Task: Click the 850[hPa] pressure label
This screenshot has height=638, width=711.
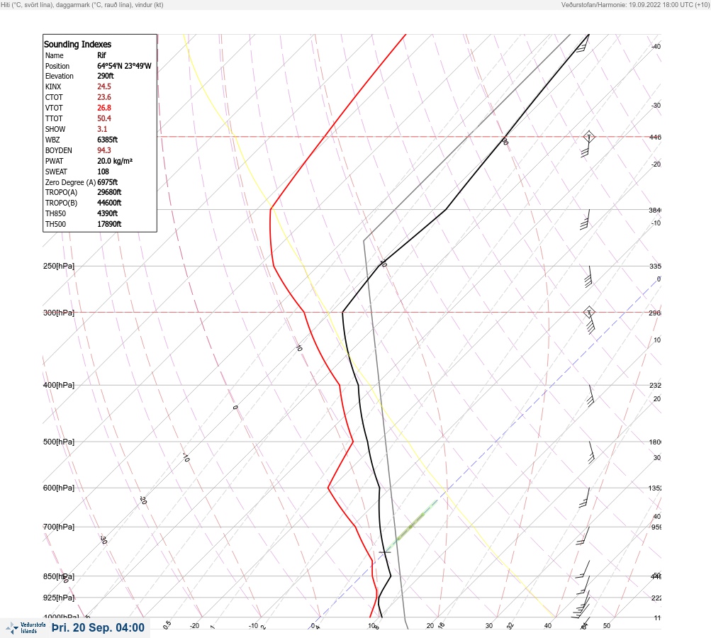Action: click(59, 577)
